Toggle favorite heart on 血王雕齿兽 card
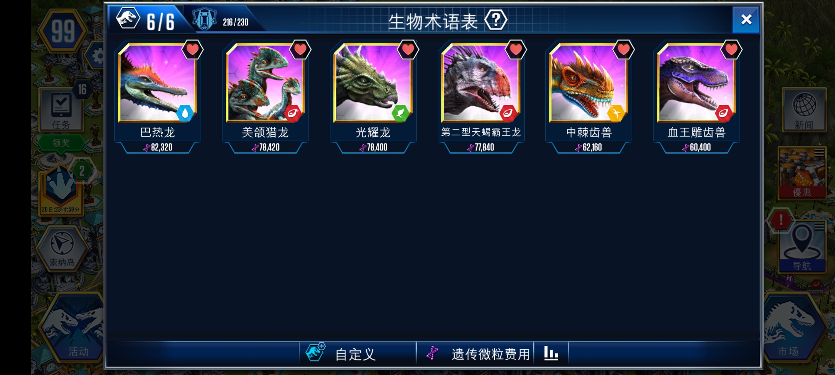Viewport: 835px width, 375px height. pos(731,50)
